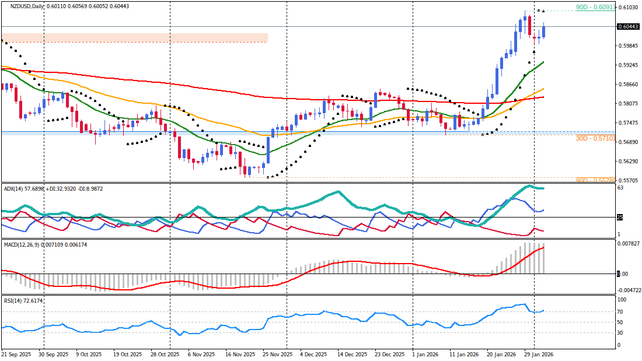
Task: Click the 28 Oct 2025 date label
Action: 165,355
